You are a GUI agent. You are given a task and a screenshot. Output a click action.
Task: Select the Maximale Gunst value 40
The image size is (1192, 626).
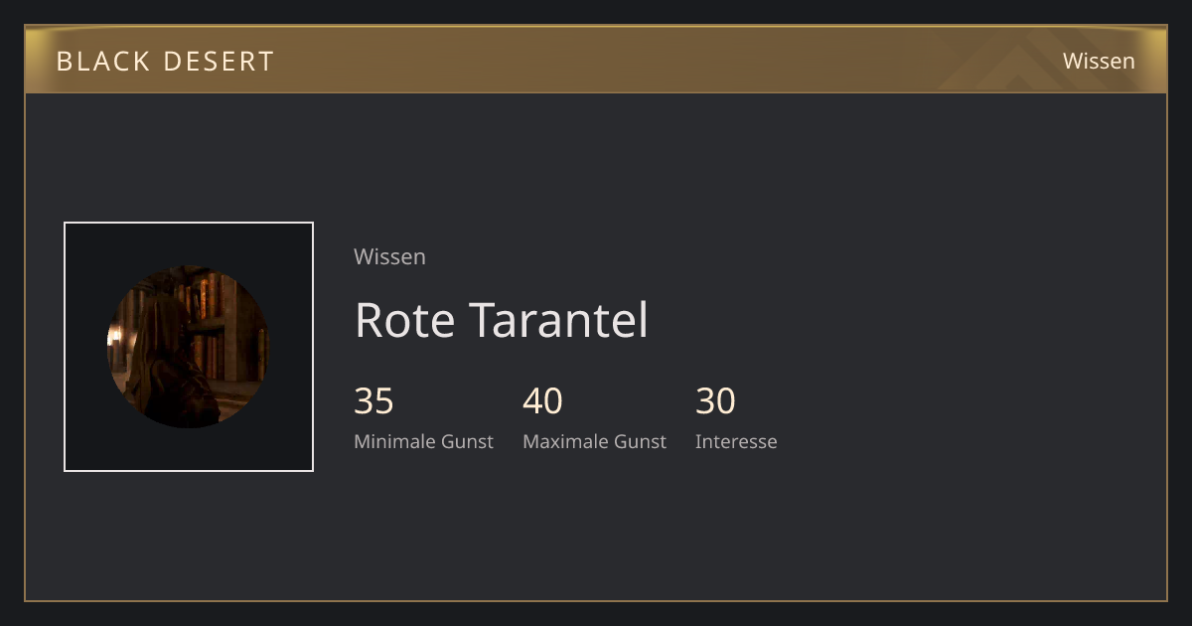(x=542, y=401)
